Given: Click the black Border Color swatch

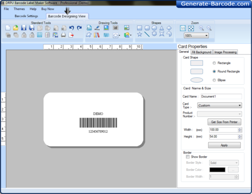Looking at the screenshot, I should coord(217,170).
